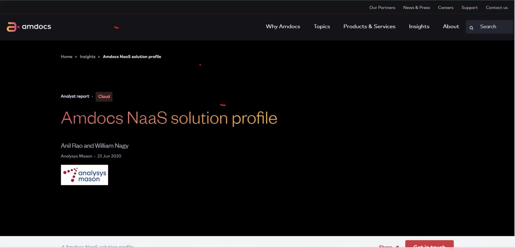Click the Analyst report label
The image size is (515, 248).
75,96
